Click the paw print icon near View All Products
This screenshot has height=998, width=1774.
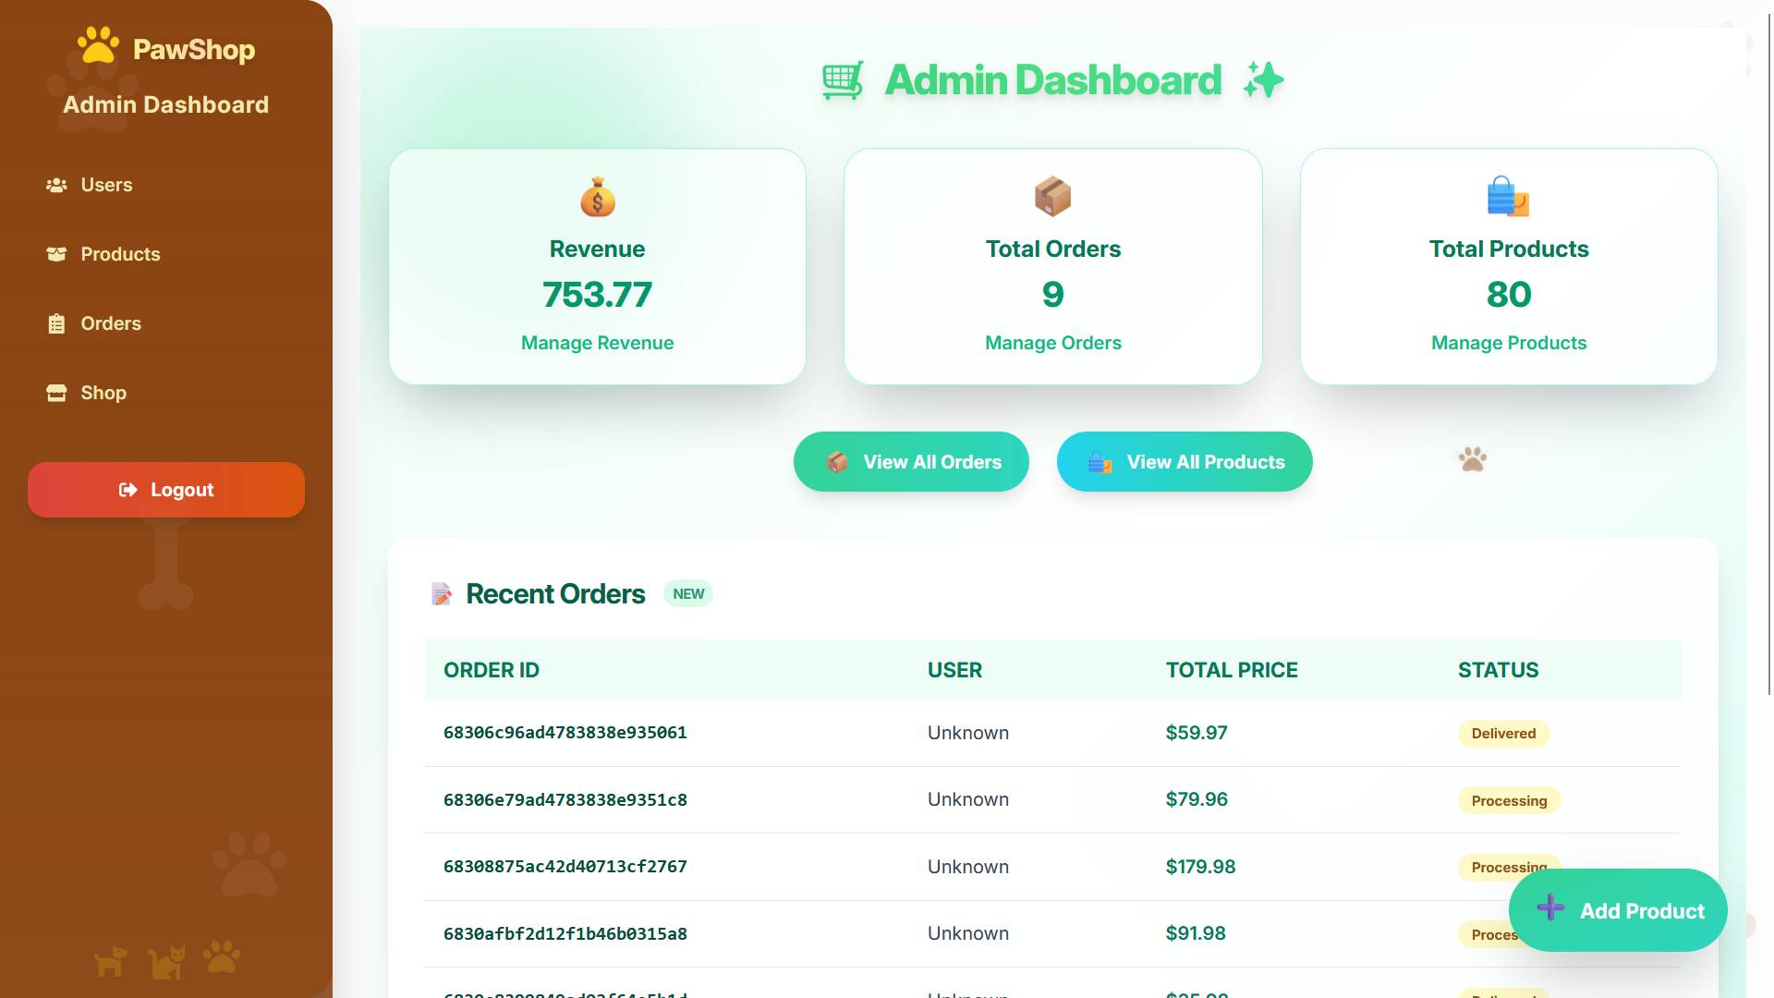pyautogui.click(x=1472, y=459)
